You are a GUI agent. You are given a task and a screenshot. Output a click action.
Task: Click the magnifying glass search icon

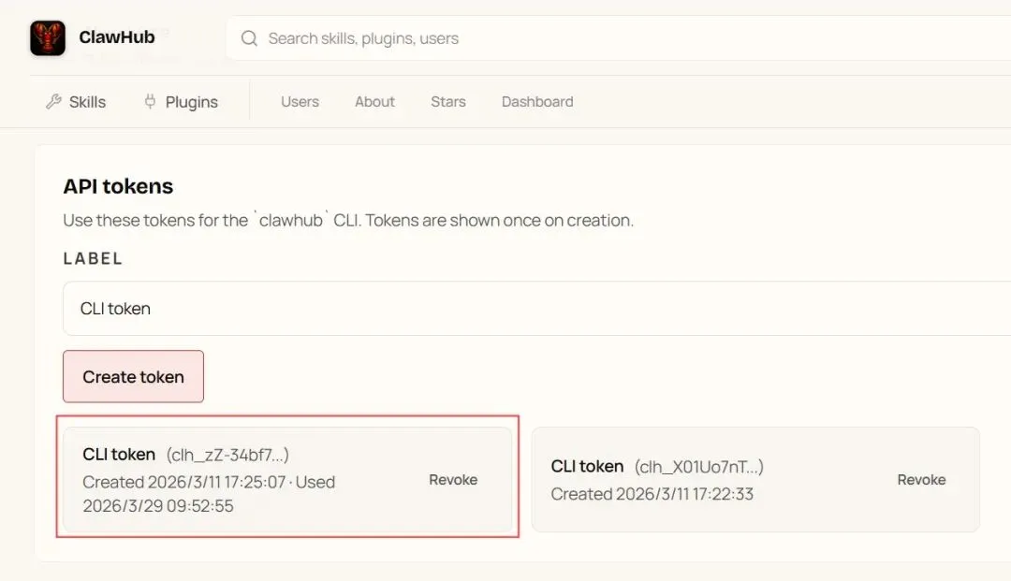click(x=249, y=38)
